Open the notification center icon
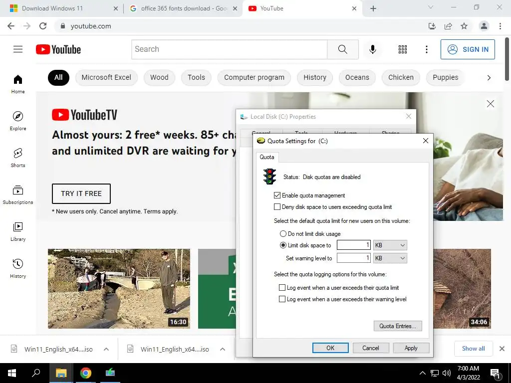The width and height of the screenshot is (511, 383). click(x=496, y=373)
